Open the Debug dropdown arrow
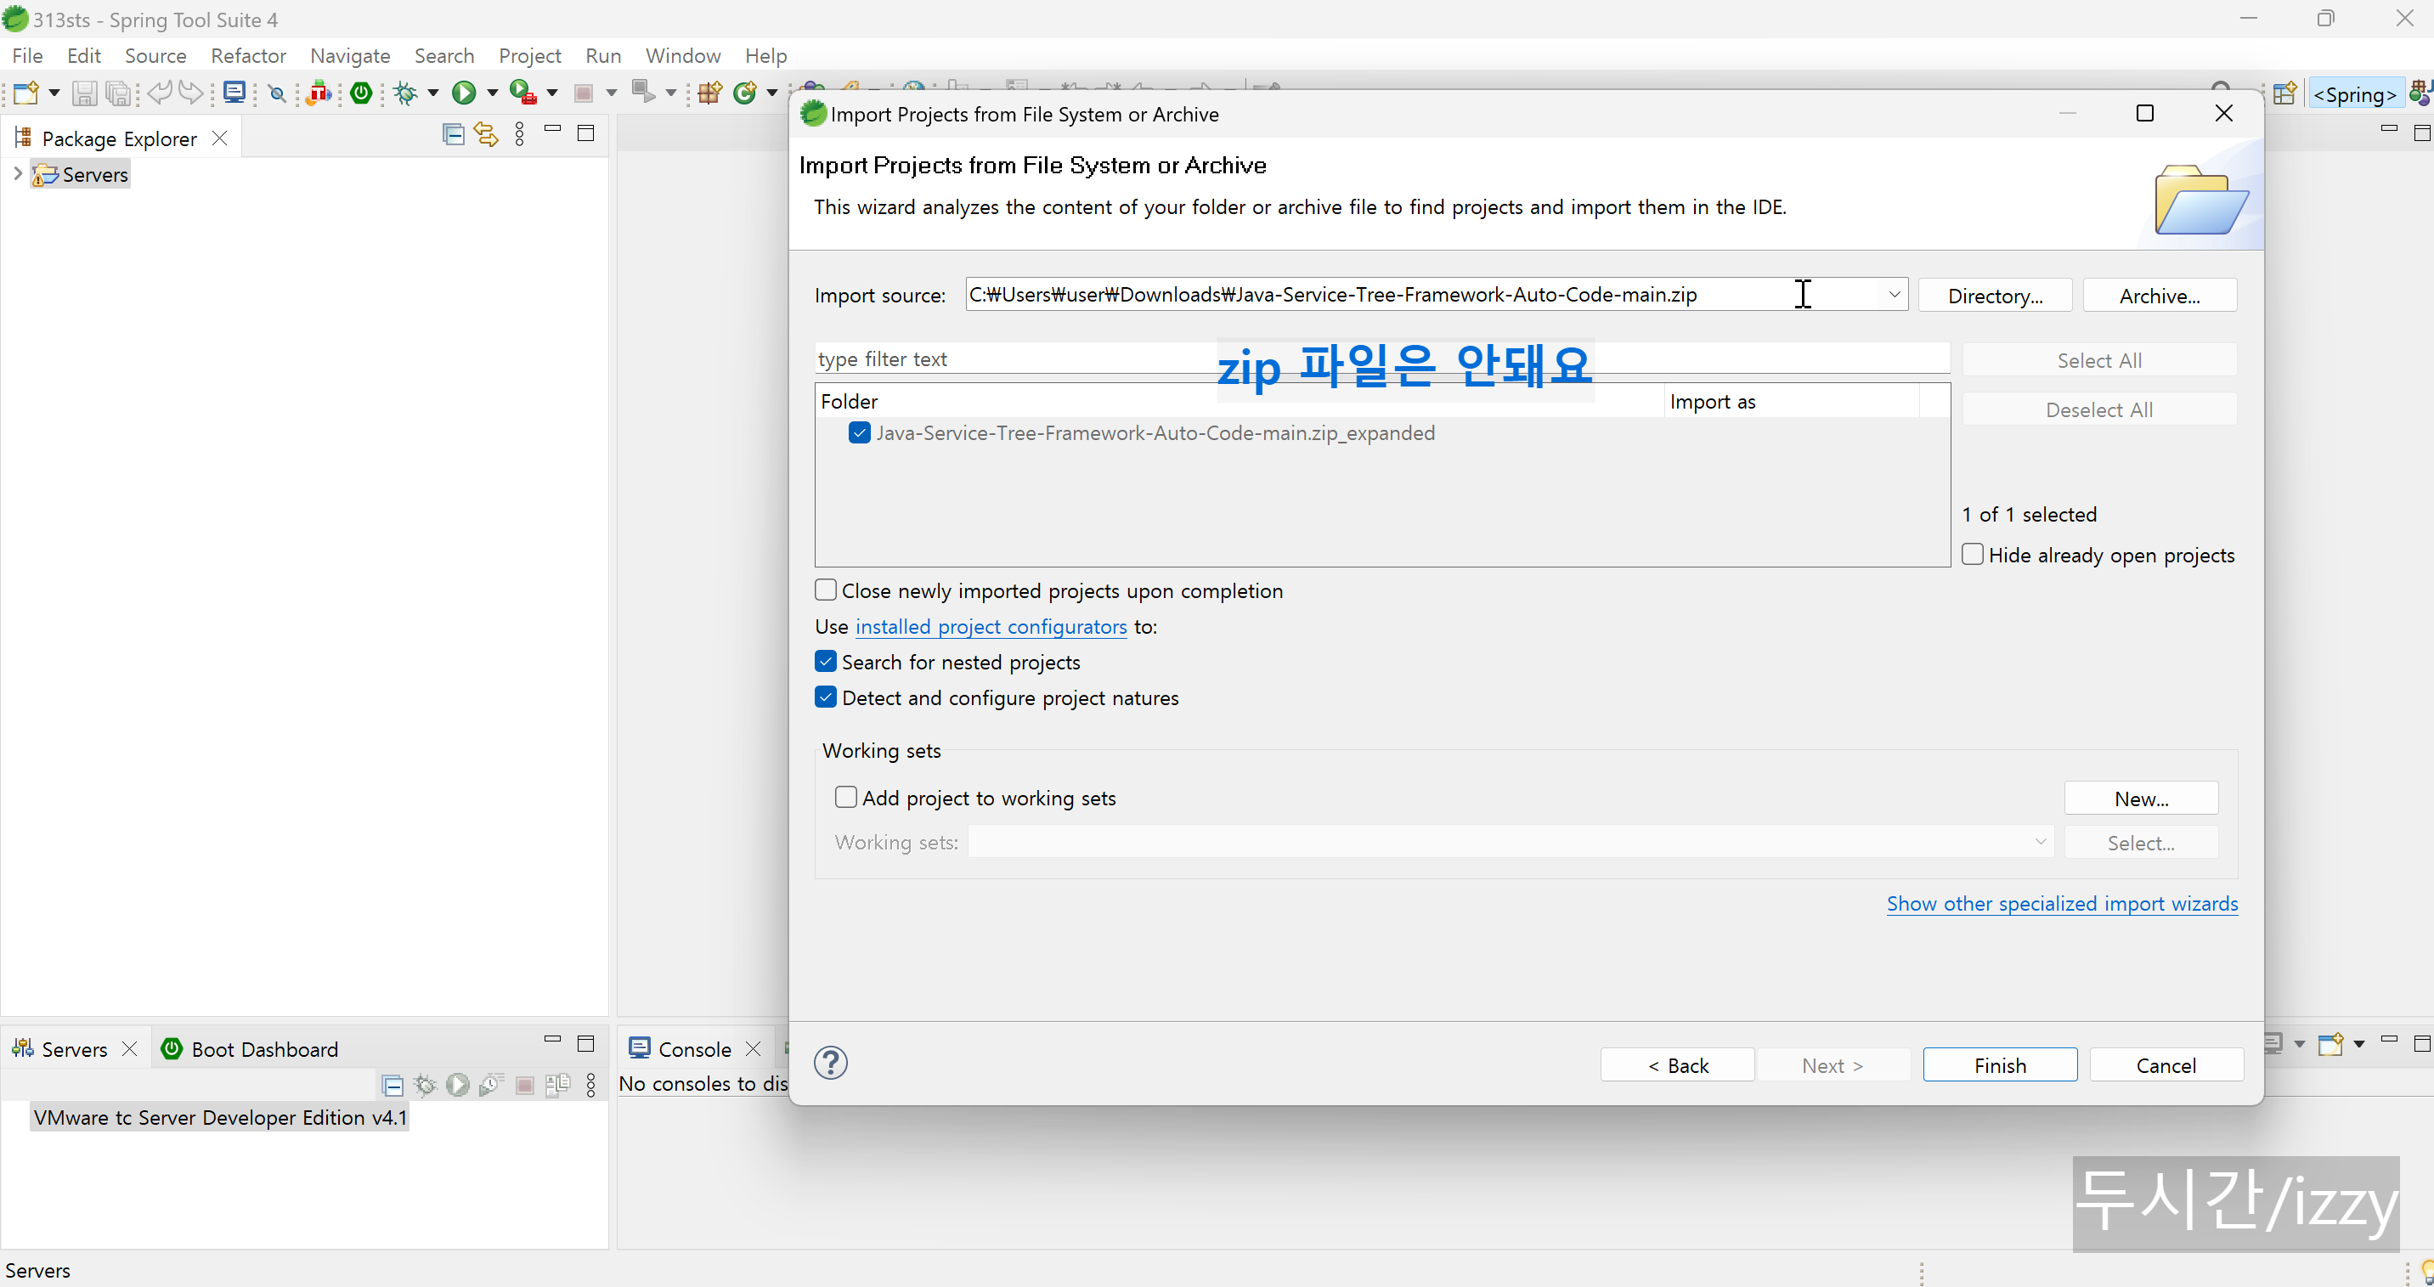Viewport: 2434px width, 1287px height. pyautogui.click(x=432, y=93)
